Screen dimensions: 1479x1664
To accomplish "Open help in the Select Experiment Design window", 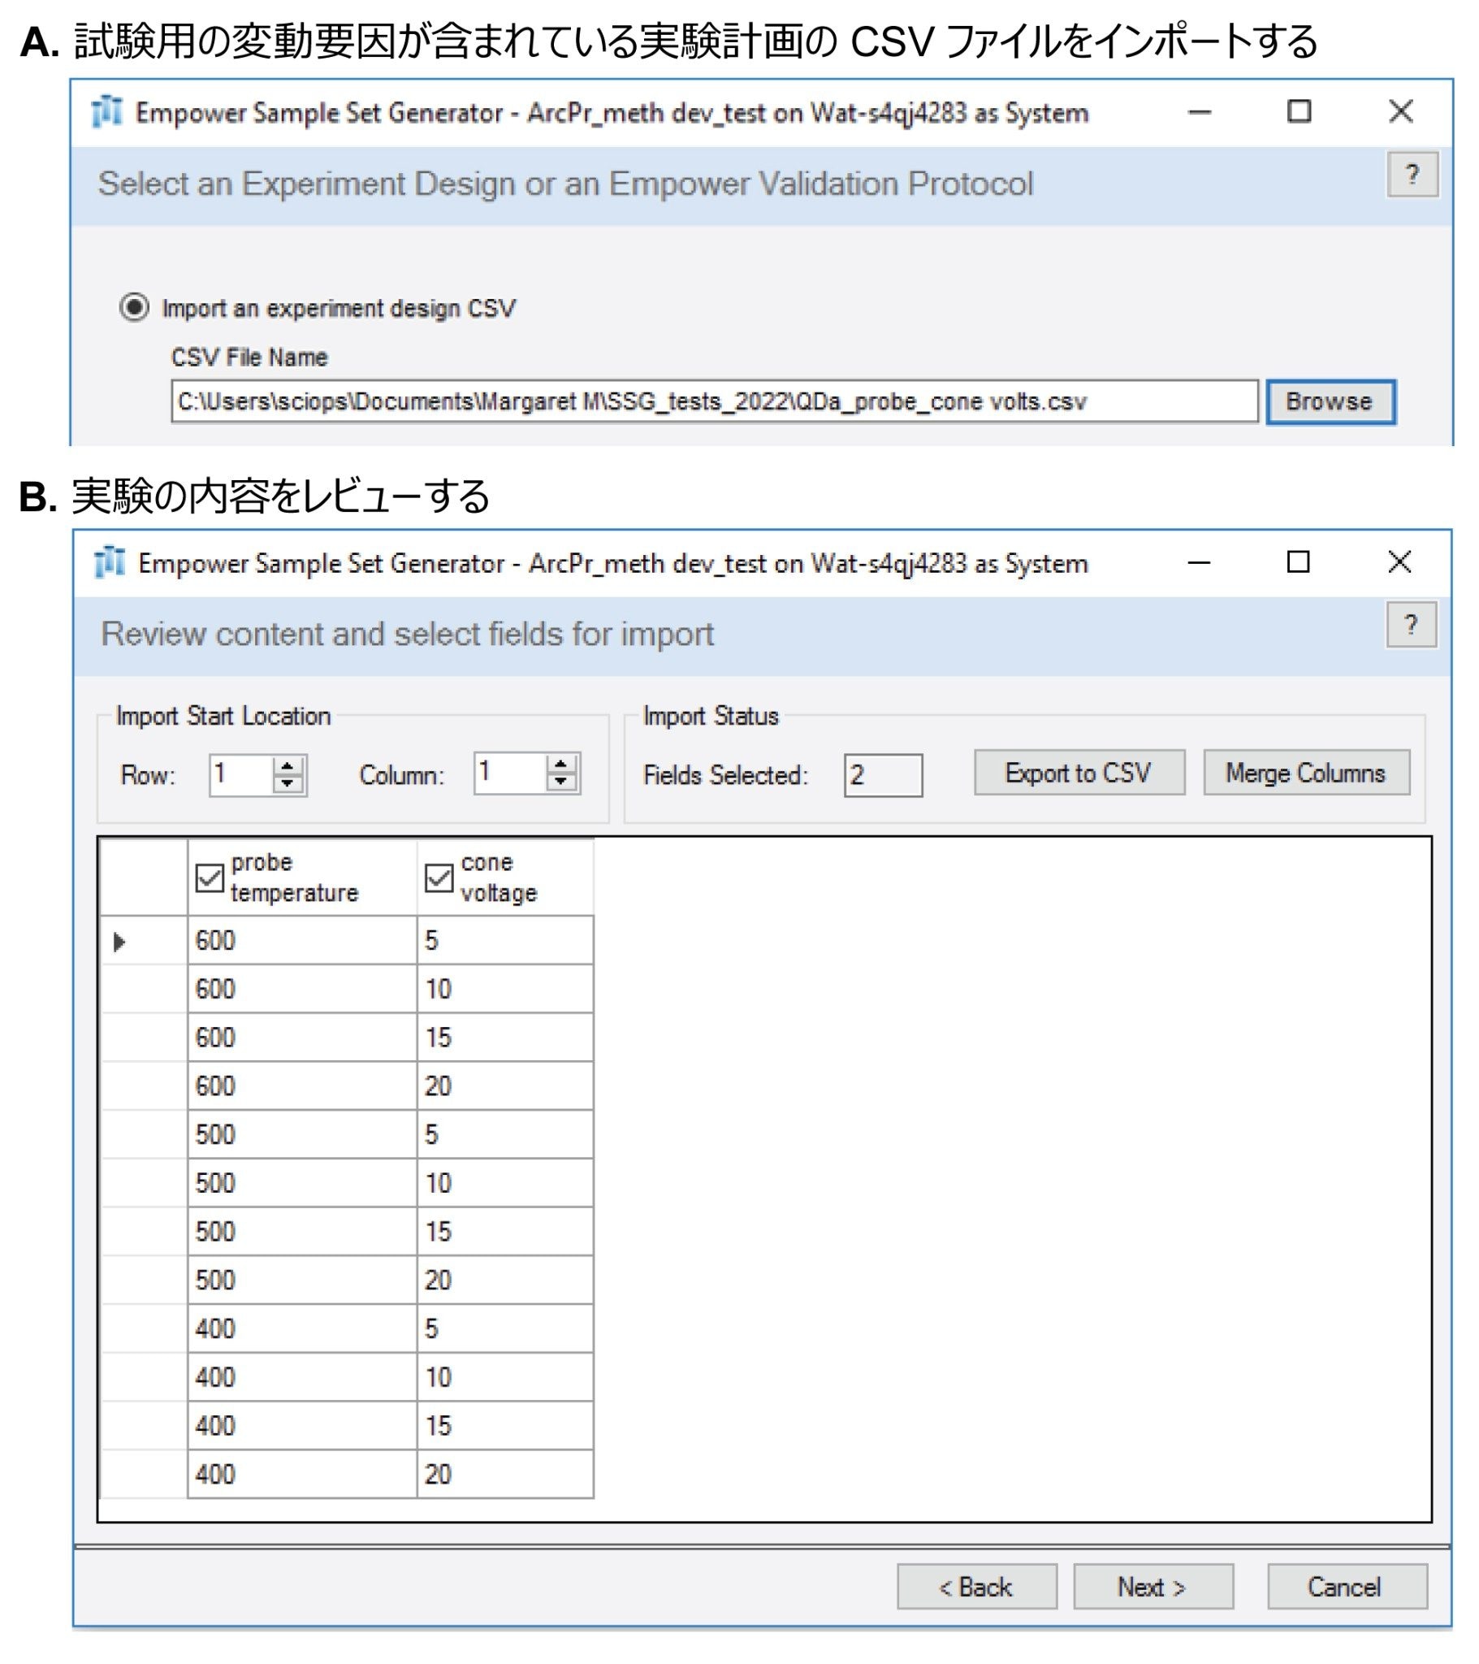I will pos(1412,174).
